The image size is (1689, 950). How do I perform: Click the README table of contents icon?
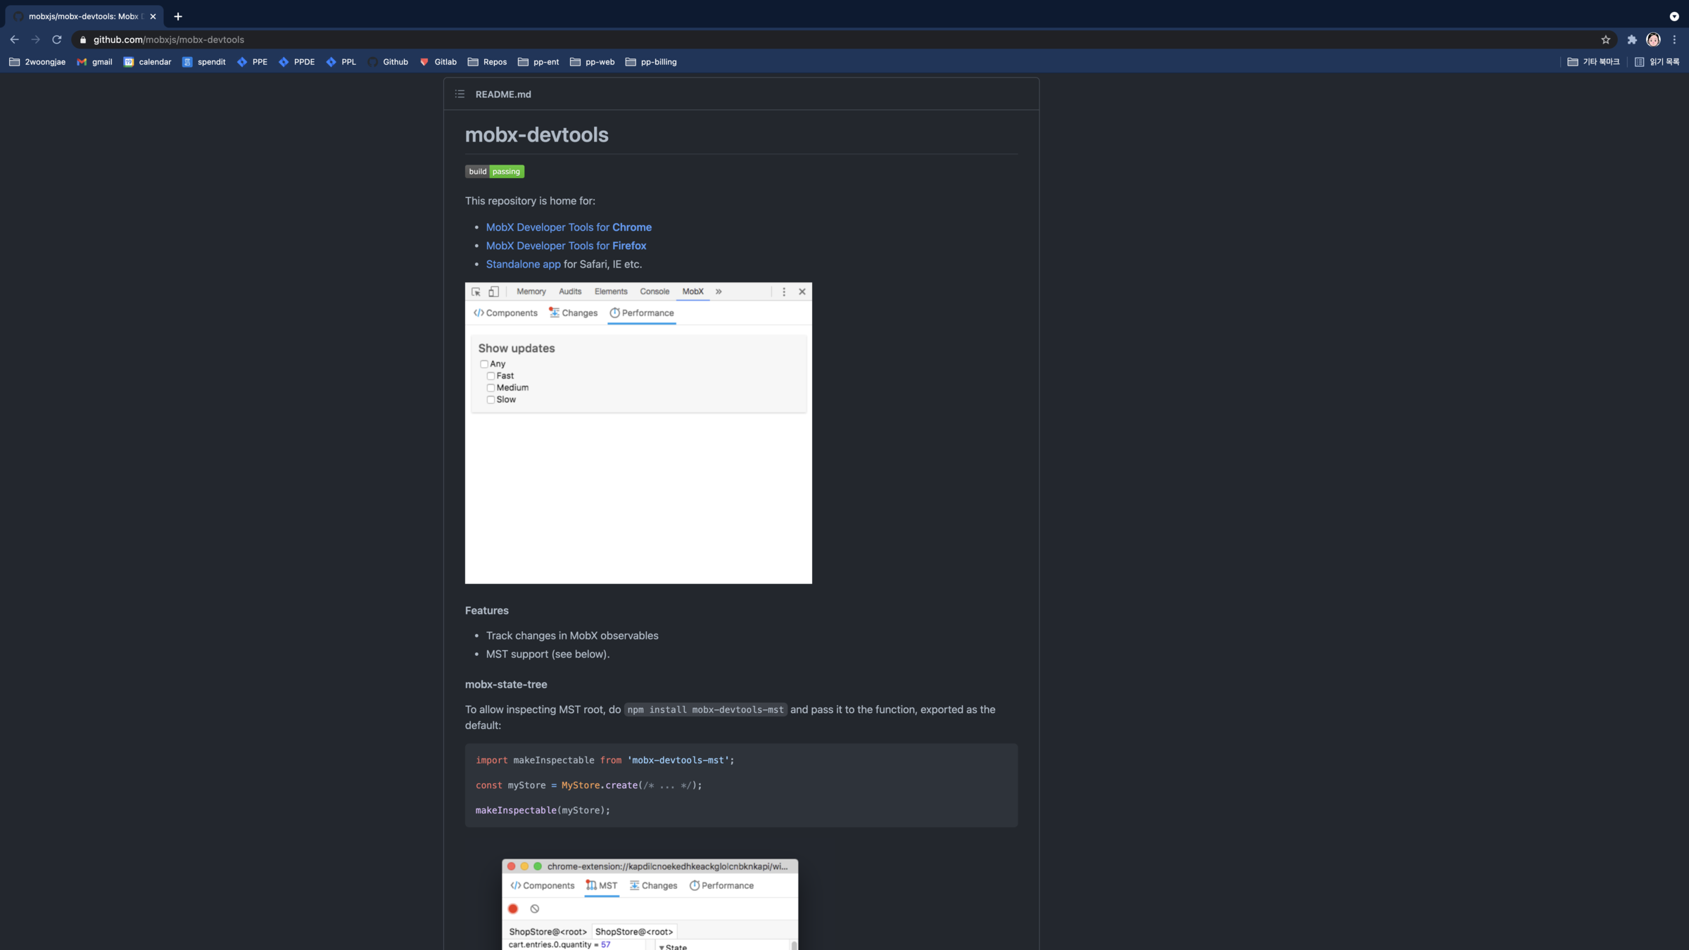[x=460, y=94]
